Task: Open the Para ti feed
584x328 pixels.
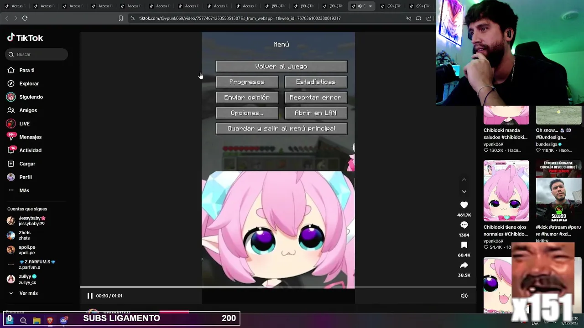Action: pos(27,70)
